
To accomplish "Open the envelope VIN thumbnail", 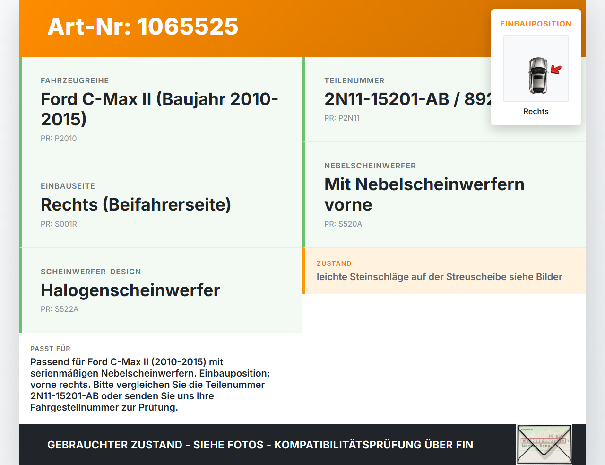I will (x=544, y=445).
